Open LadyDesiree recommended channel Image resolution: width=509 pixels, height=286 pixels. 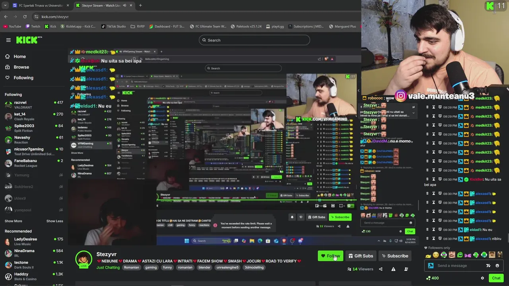(34, 241)
